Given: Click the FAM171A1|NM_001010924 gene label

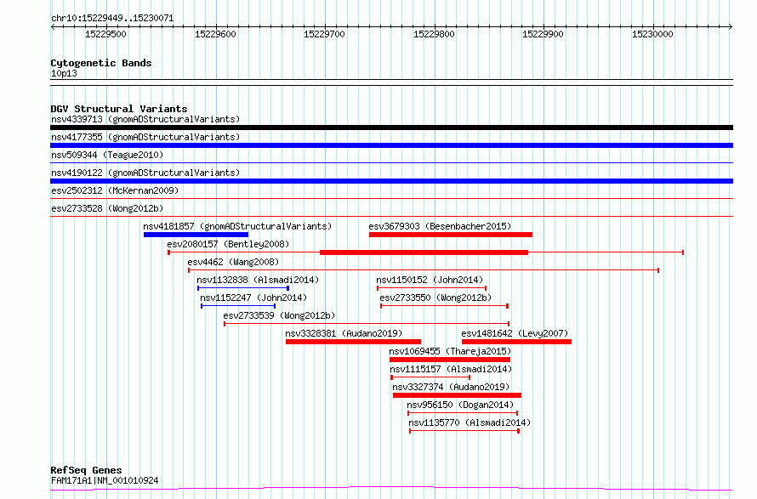Looking at the screenshot, I should pyautogui.click(x=105, y=480).
